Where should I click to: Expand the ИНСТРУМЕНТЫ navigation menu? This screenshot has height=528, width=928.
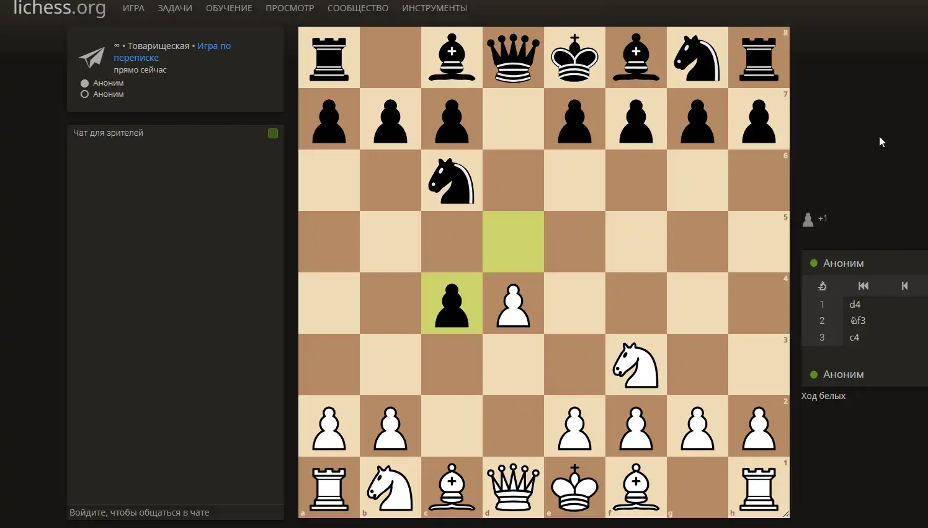[434, 8]
